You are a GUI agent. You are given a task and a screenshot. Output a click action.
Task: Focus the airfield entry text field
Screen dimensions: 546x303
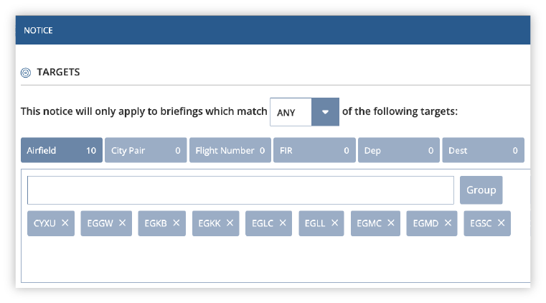(x=240, y=190)
